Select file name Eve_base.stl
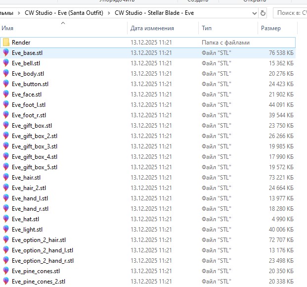Viewport: 307px width, 287px height. (27, 53)
